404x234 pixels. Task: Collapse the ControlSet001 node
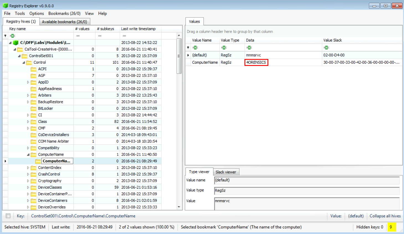pyautogui.click(x=19, y=56)
